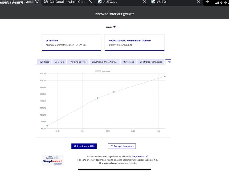Switch to the Véhicule tab
Viewport: 229px width, 172px height.
(x=59, y=62)
